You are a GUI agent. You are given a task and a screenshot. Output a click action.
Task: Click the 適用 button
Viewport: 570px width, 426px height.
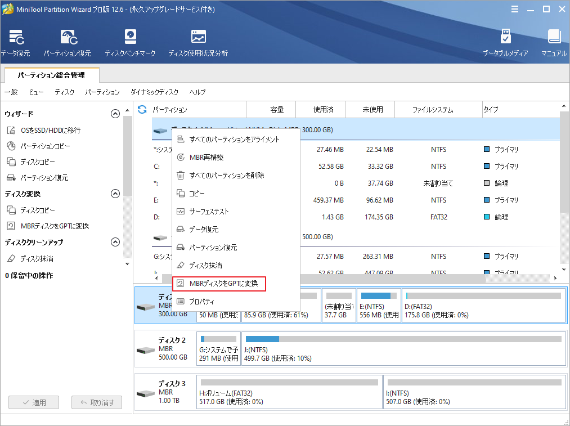tap(34, 402)
